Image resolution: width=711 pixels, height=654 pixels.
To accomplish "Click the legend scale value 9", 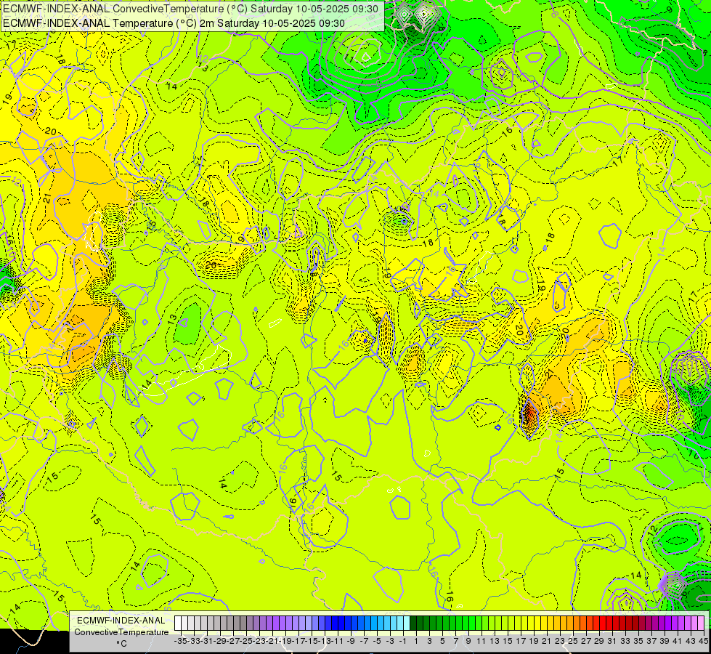I will [x=468, y=642].
